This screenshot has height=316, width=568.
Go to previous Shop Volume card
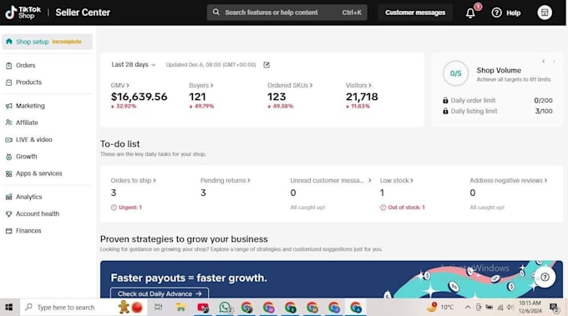pos(544,62)
